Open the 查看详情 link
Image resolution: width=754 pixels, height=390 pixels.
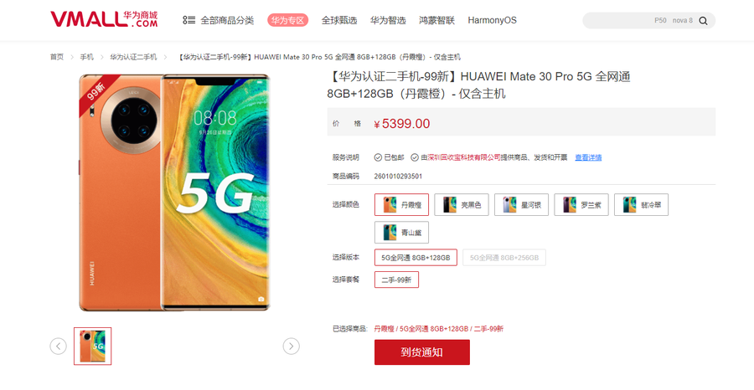tap(588, 157)
